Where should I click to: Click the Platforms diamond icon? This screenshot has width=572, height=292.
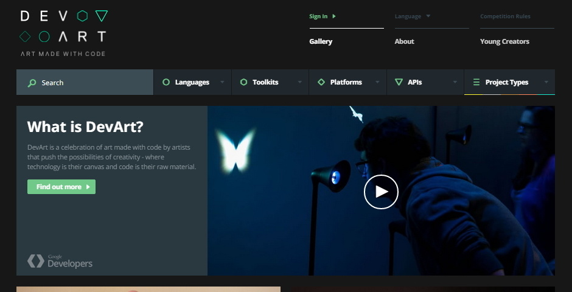321,82
